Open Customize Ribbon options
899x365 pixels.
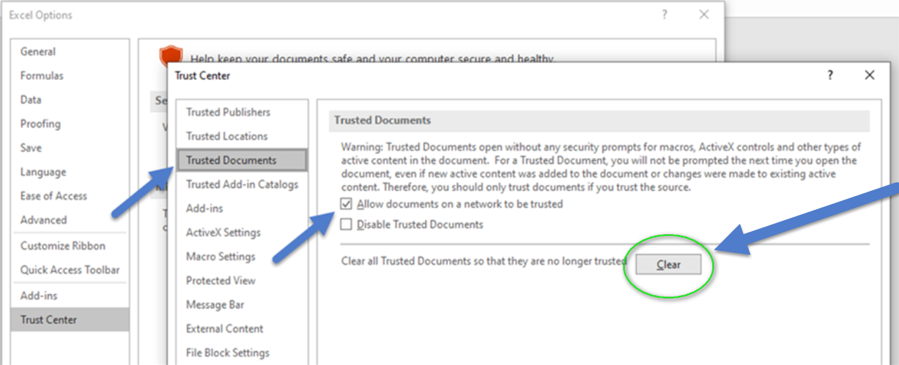[x=63, y=247]
